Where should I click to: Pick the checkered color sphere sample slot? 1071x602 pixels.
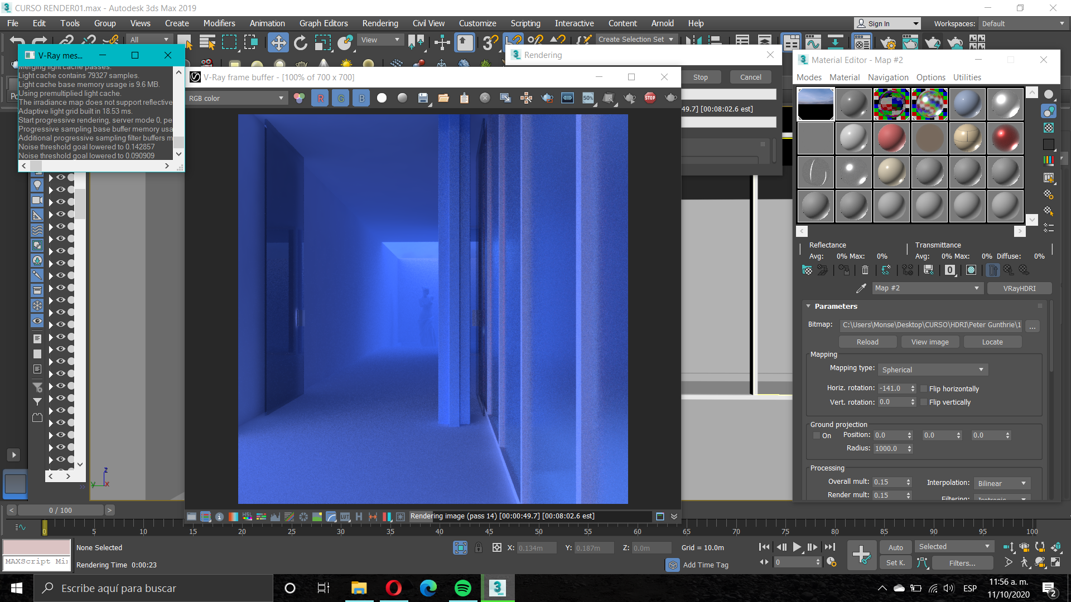[x=891, y=104]
